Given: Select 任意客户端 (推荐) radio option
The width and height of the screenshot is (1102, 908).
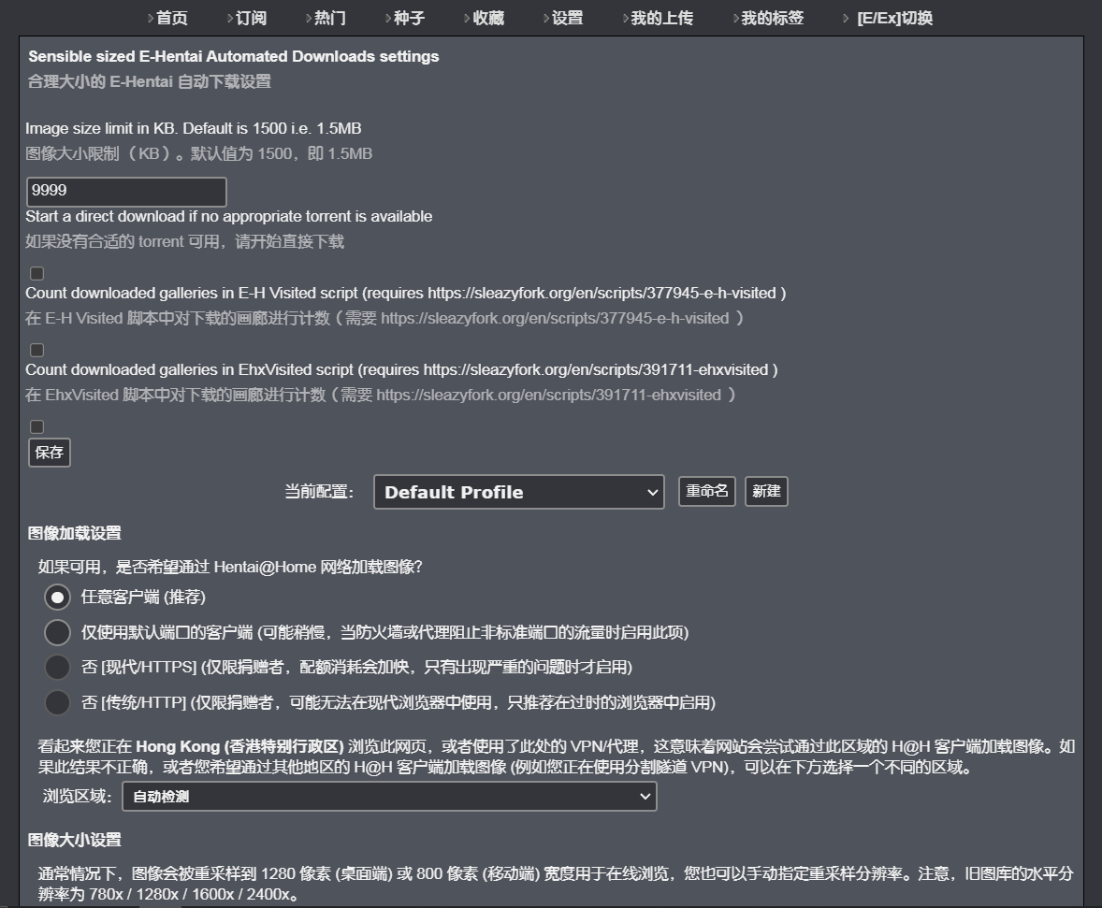Looking at the screenshot, I should point(57,597).
